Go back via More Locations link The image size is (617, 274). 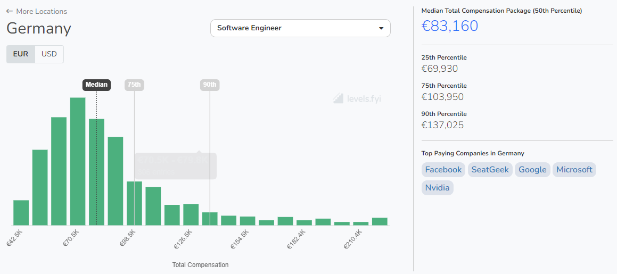[x=42, y=11]
